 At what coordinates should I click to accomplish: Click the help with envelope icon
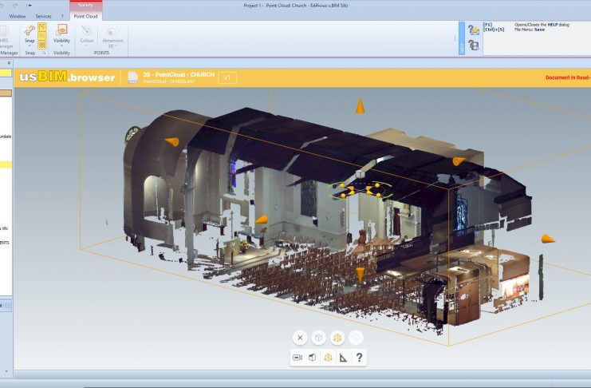click(474, 30)
